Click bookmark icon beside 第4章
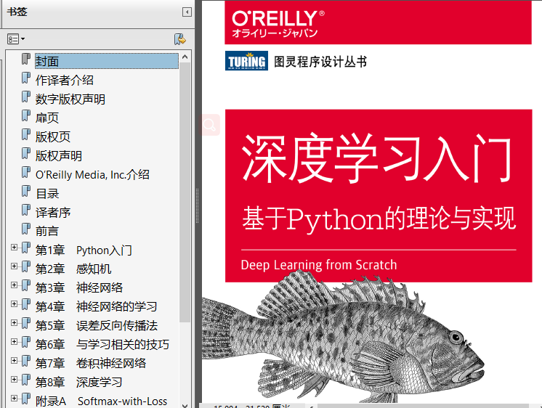Screen dimensions: 542x408 click(26, 304)
